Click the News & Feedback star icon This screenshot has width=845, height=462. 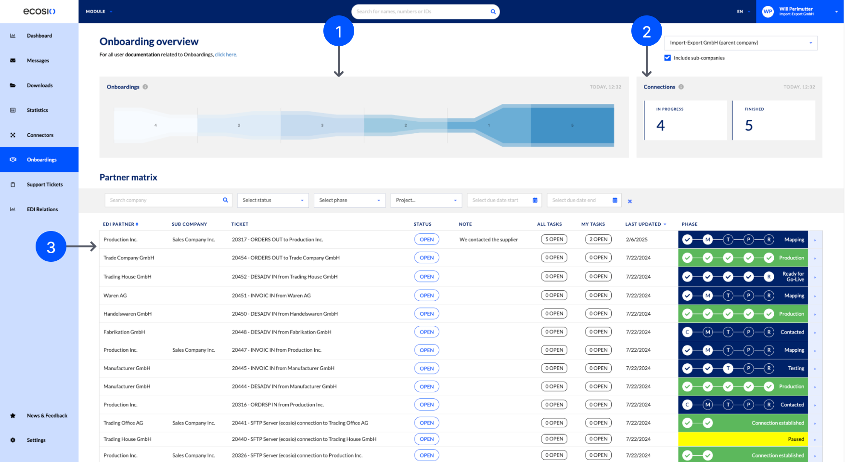13,416
